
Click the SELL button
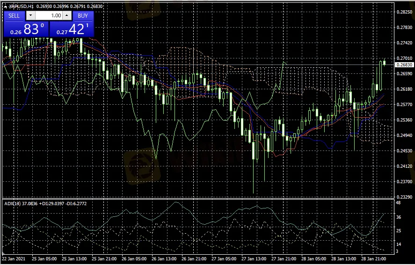[14, 15]
